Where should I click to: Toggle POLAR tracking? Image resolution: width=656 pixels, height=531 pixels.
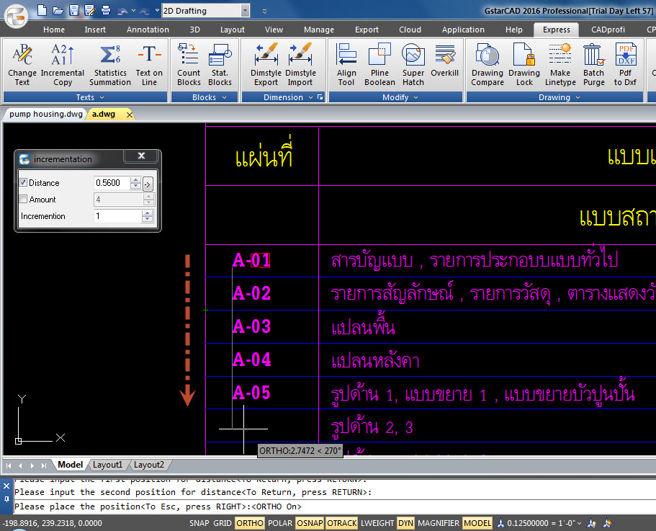280,523
